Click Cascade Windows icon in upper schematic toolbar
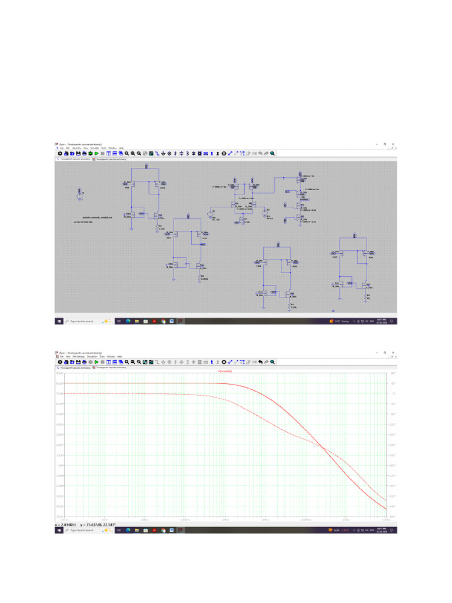Image resolution: width=452 pixels, height=603 pixels. pyautogui.click(x=121, y=154)
